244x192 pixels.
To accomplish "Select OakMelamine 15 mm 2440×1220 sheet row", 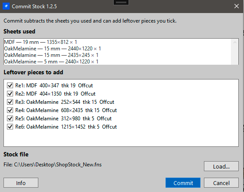I will (118, 49).
